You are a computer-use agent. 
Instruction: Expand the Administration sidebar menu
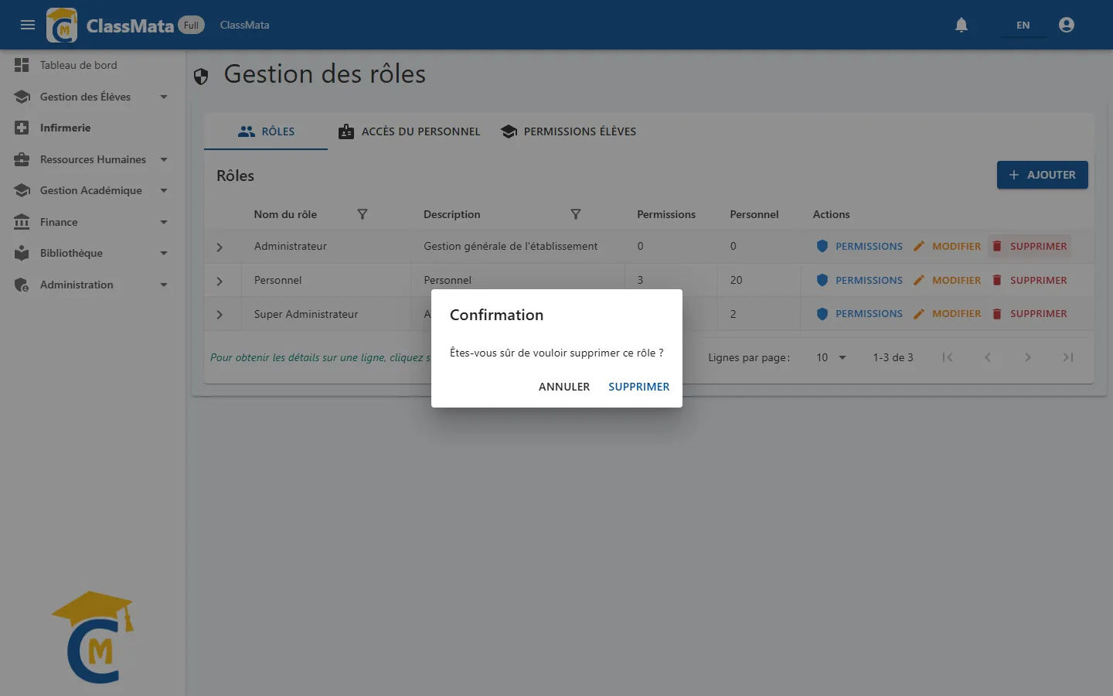click(93, 285)
